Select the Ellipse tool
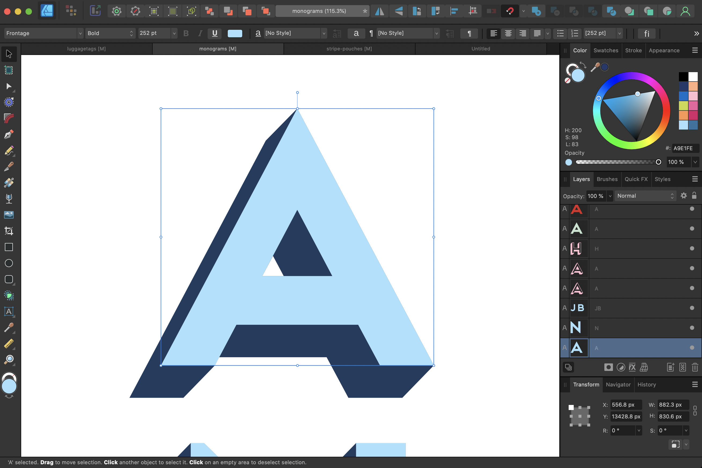This screenshot has height=468, width=702. coord(9,263)
